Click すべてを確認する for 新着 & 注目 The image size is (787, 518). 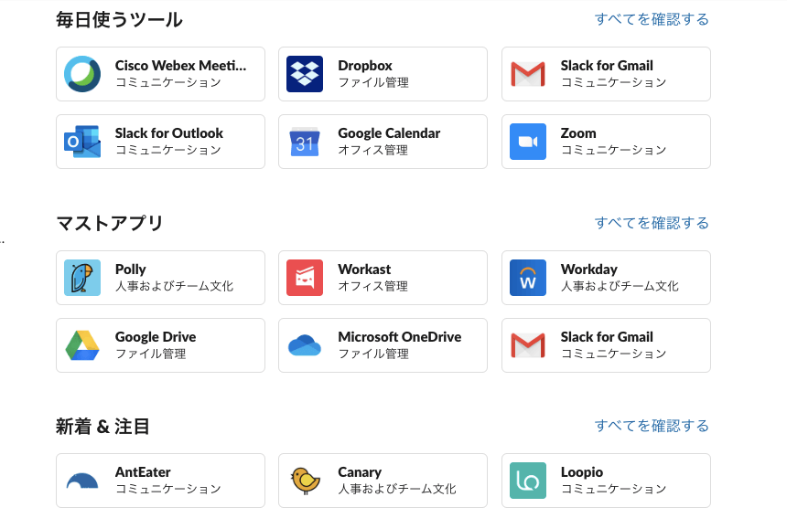coord(652,426)
